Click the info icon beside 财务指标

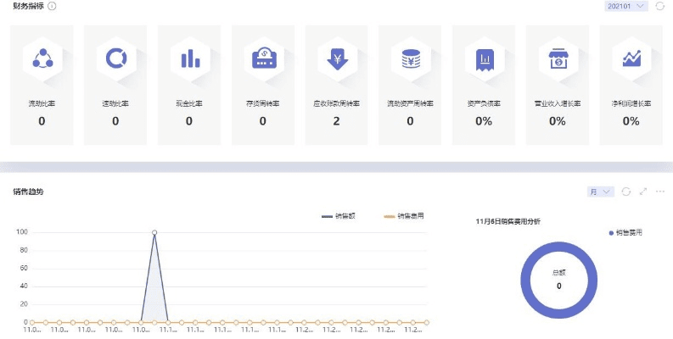click(53, 6)
